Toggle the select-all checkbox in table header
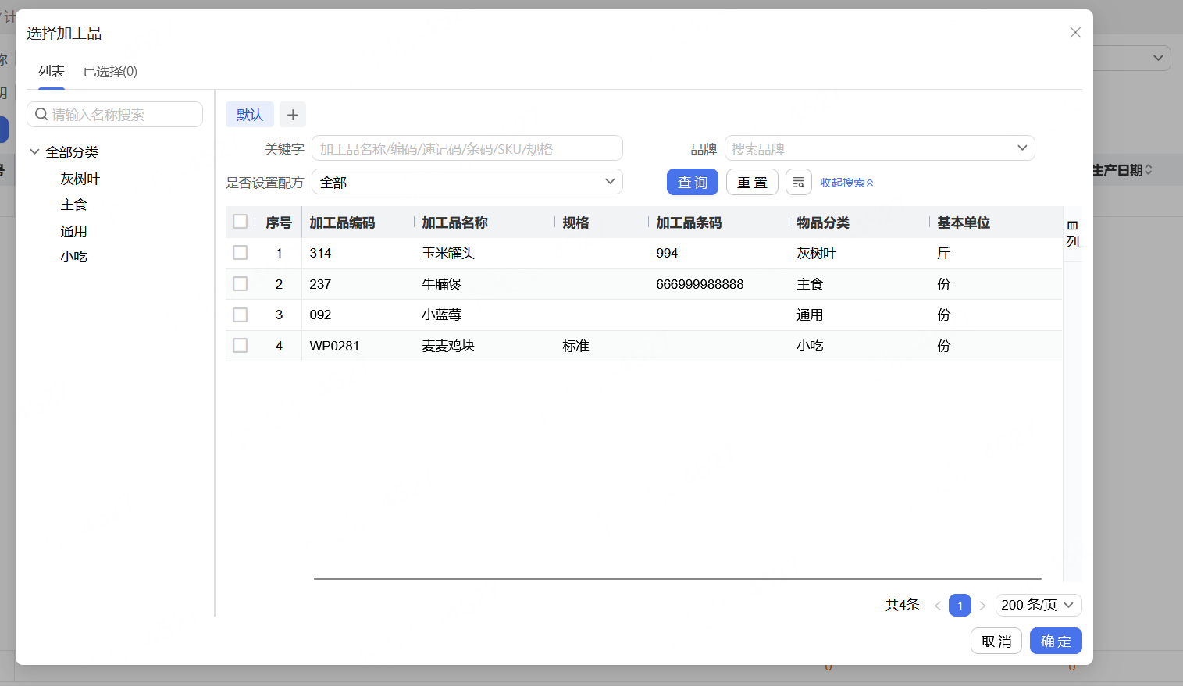Screen dimensions: 1183x686 [x=241, y=222]
